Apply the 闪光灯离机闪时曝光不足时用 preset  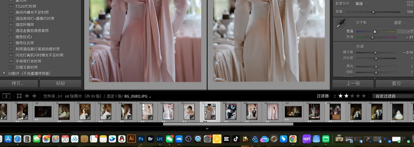[x=39, y=55]
